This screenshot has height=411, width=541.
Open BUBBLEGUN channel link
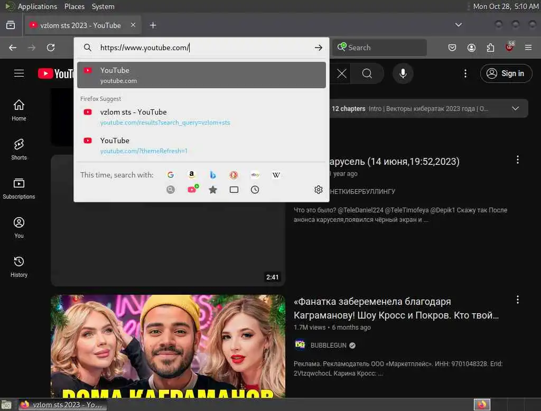(328, 345)
